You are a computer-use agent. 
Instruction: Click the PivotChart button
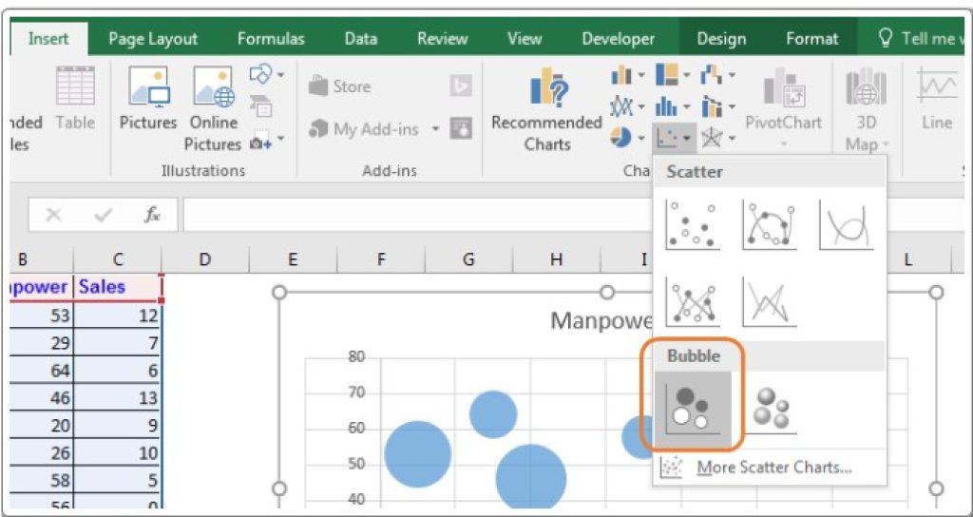[784, 108]
